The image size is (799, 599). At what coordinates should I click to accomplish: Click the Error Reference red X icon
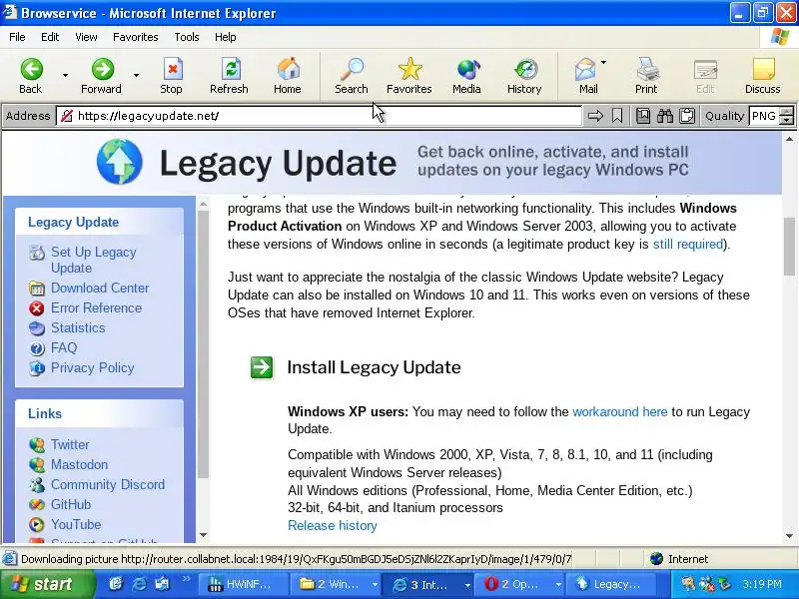point(37,308)
